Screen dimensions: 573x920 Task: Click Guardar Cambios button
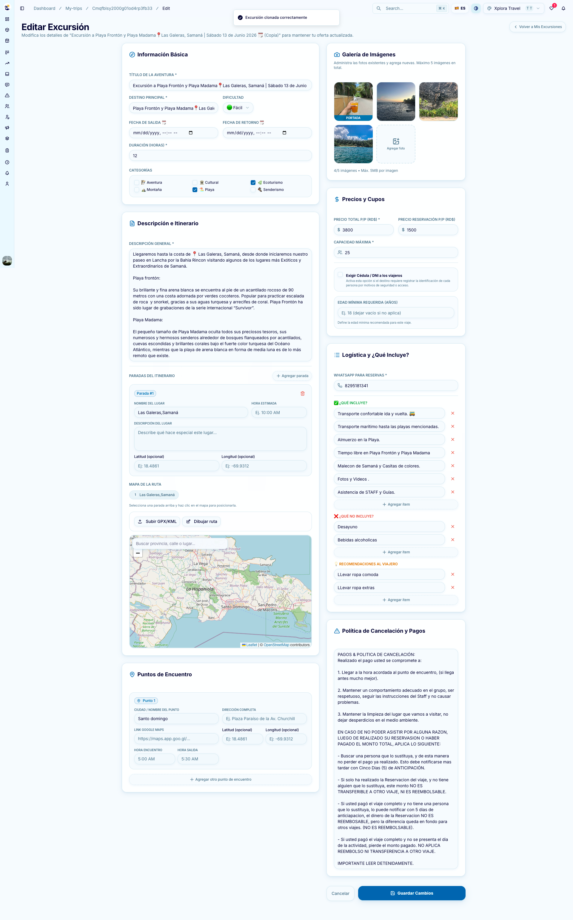click(412, 893)
